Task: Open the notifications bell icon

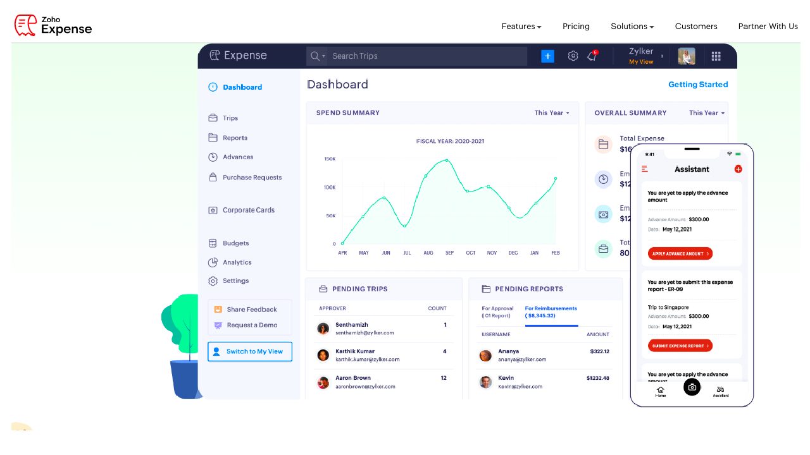Action: tap(592, 56)
